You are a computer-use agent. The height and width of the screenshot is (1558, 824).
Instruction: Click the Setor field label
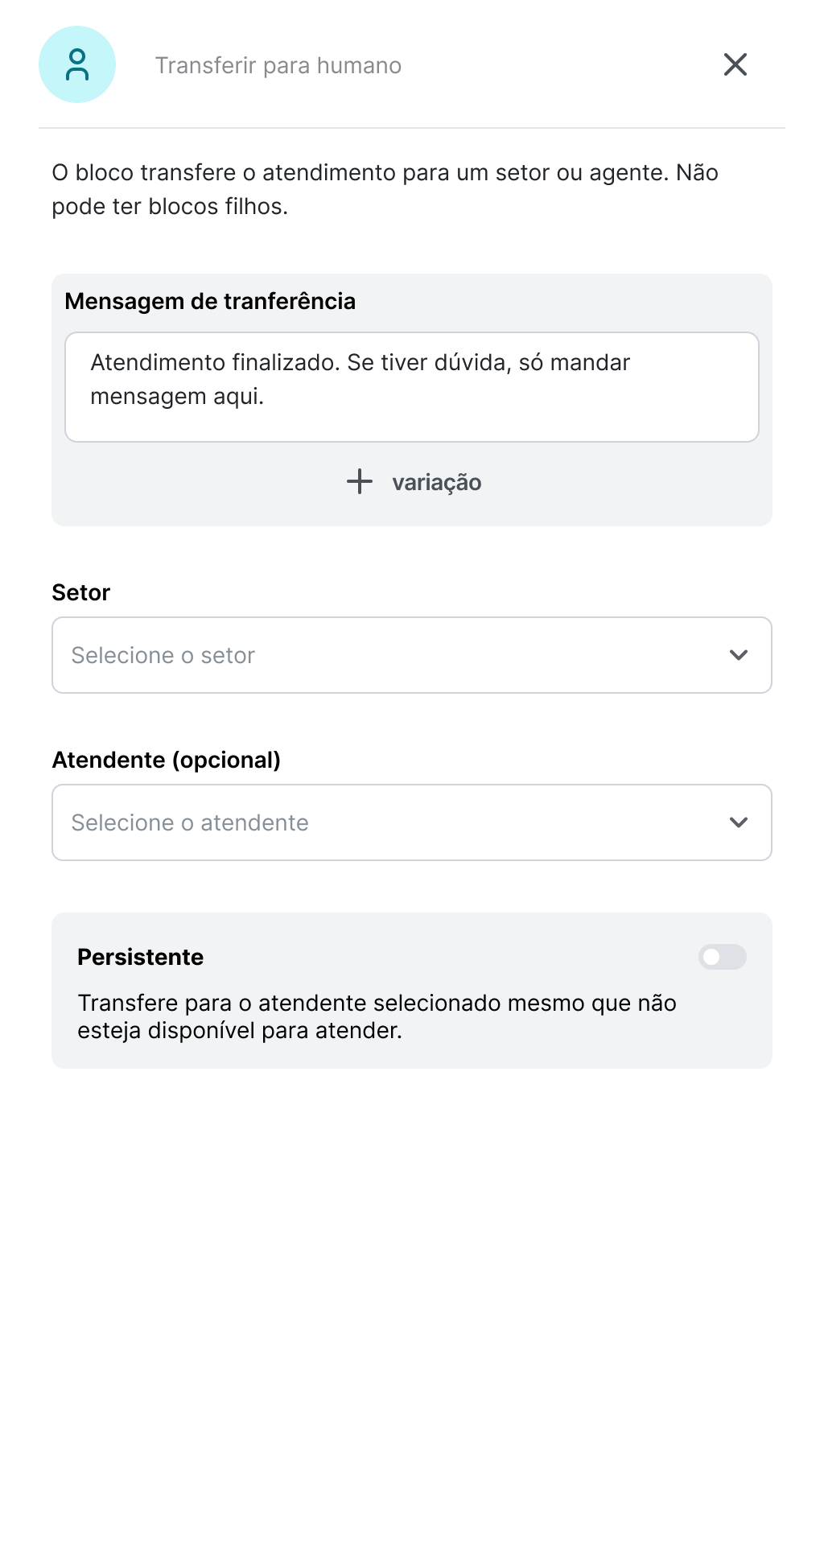pyautogui.click(x=81, y=592)
